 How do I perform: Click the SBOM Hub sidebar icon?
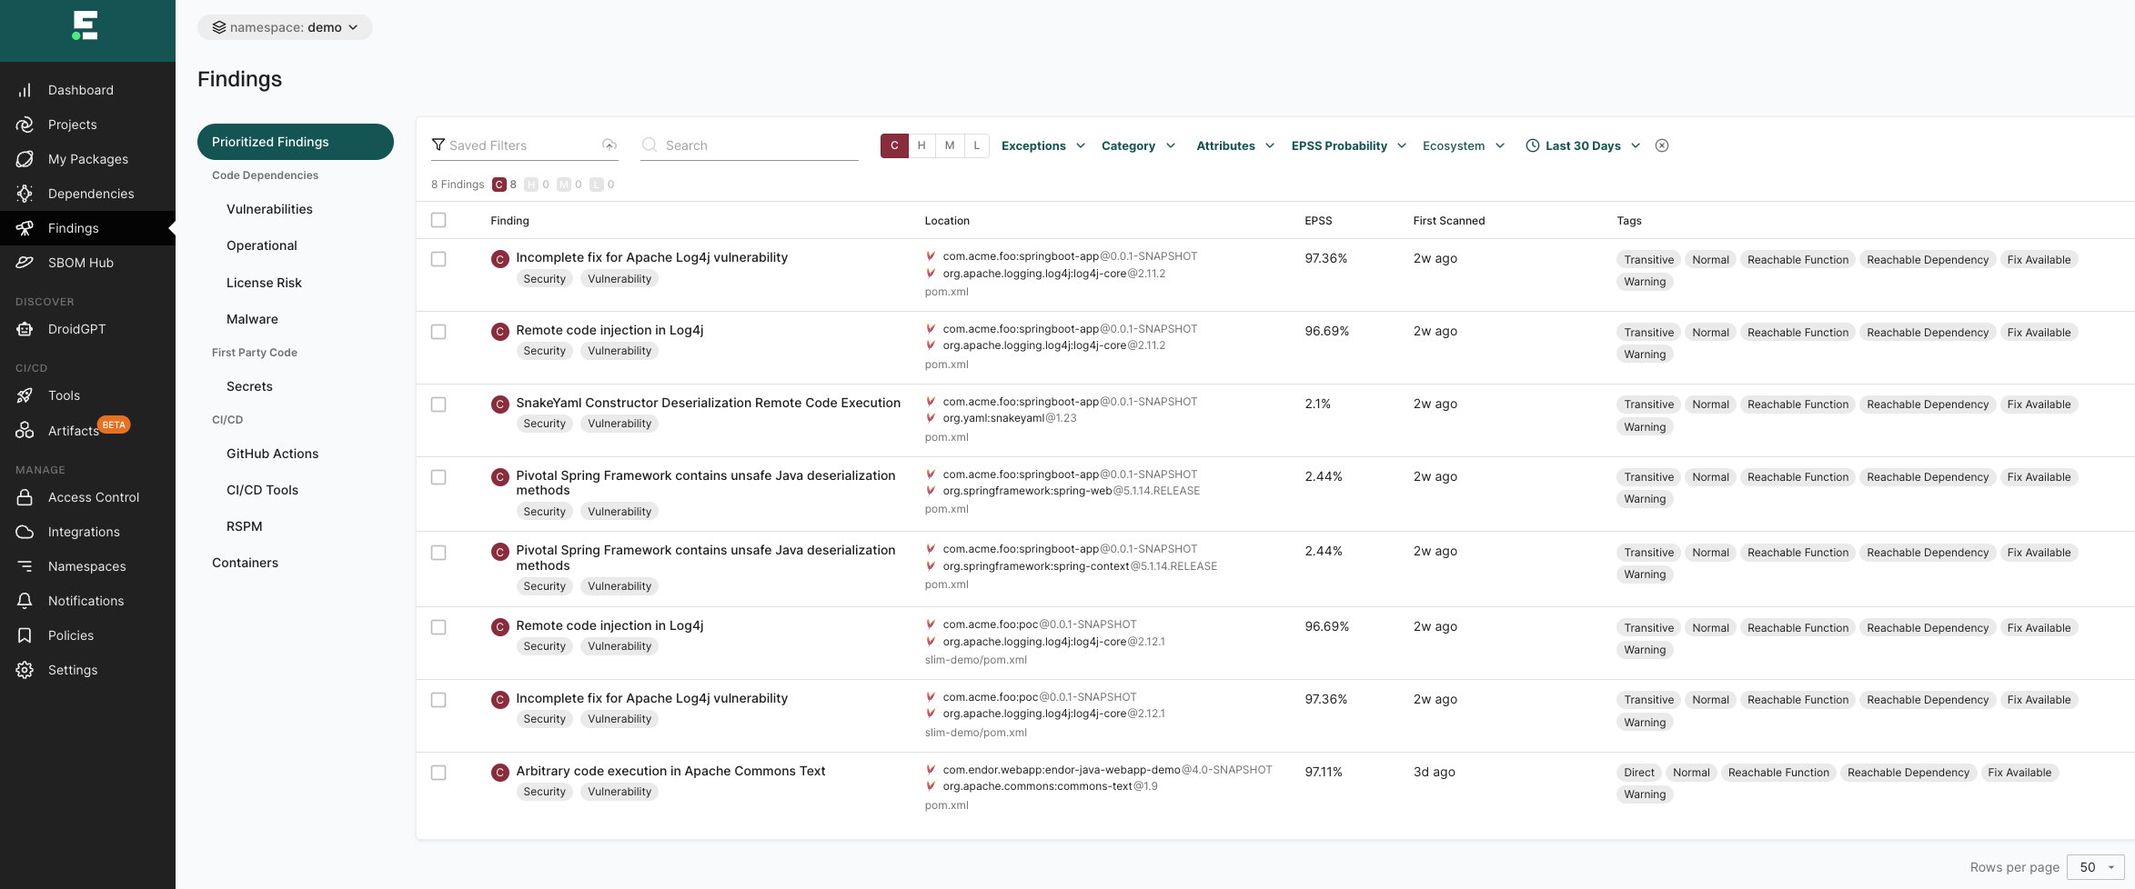point(25,263)
